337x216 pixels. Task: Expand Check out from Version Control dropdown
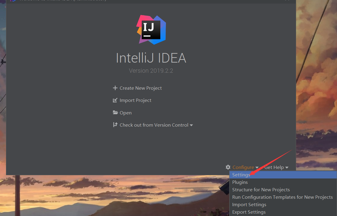154,125
